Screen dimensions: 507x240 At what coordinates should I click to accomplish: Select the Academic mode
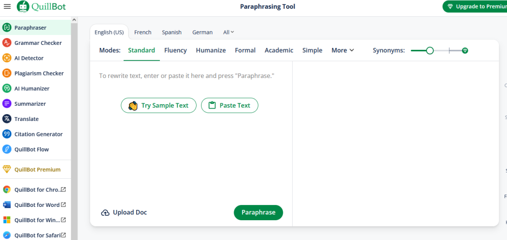279,50
